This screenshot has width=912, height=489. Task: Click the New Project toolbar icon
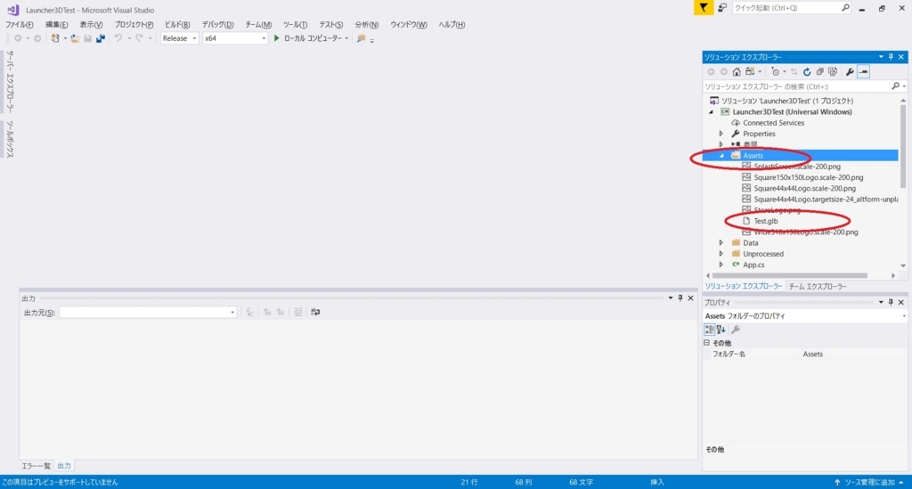(x=54, y=38)
